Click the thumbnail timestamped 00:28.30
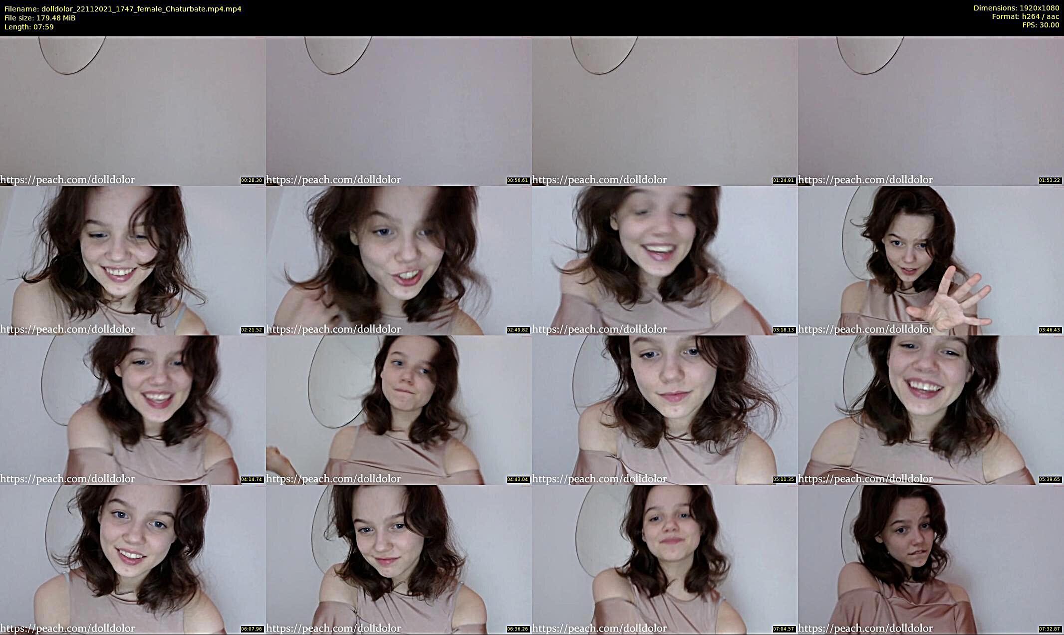 tap(133, 111)
